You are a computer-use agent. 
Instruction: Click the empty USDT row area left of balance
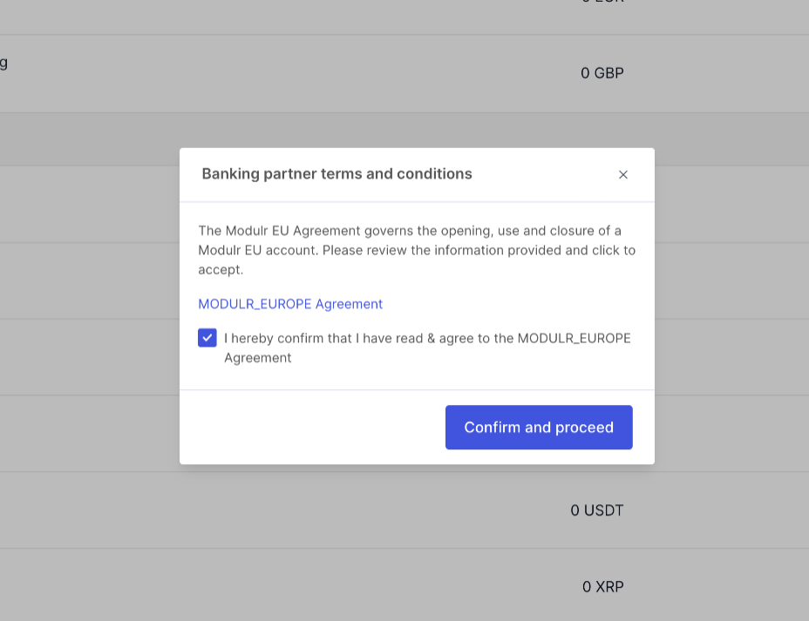[284, 510]
